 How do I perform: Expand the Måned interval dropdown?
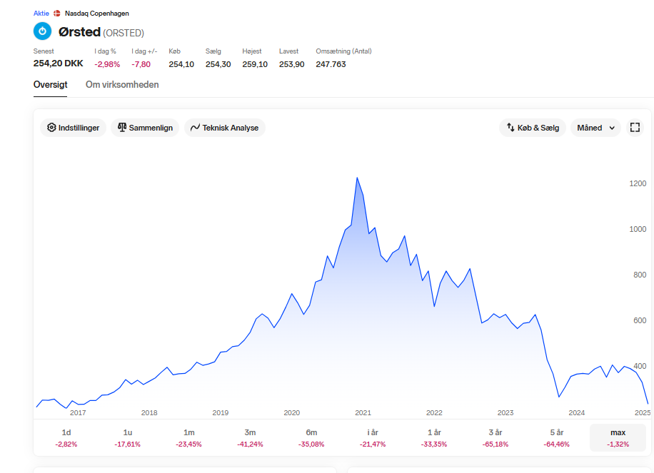pos(595,128)
